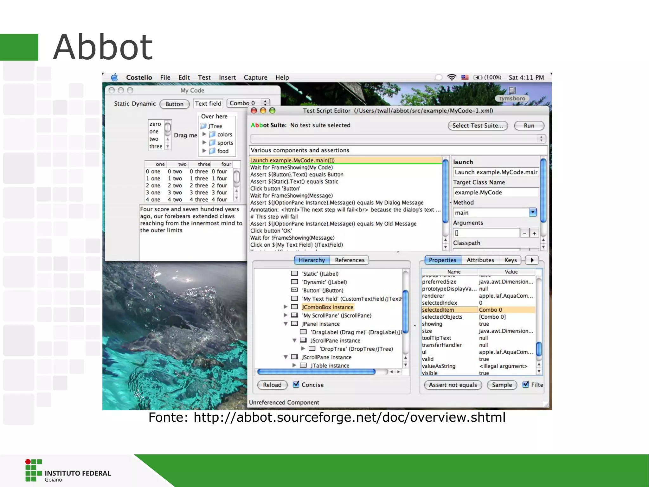Click the colors folder icon
Viewport: 649px width, 487px height.
212,134
